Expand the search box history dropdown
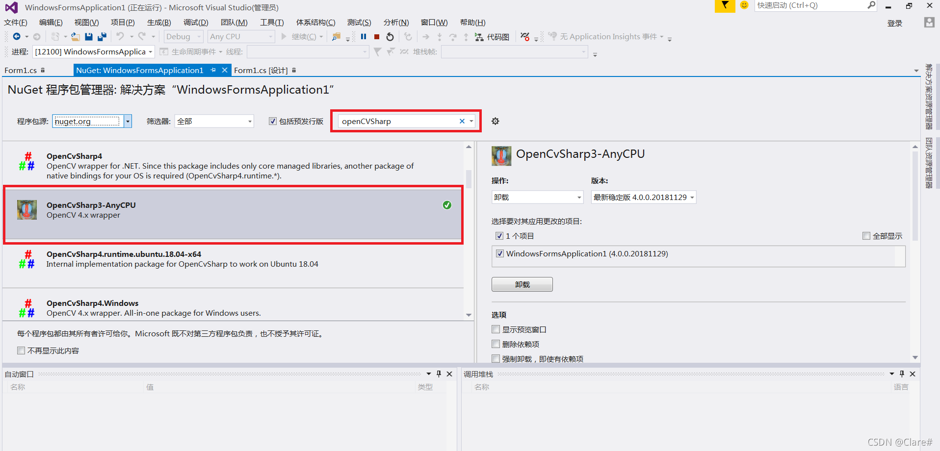The height and width of the screenshot is (451, 940). pos(471,121)
